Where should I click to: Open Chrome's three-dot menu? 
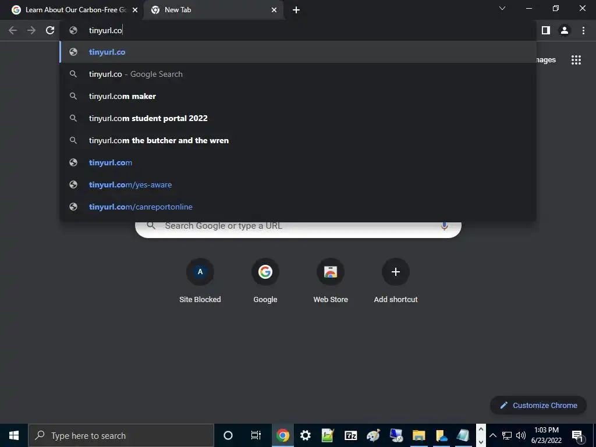click(x=583, y=30)
